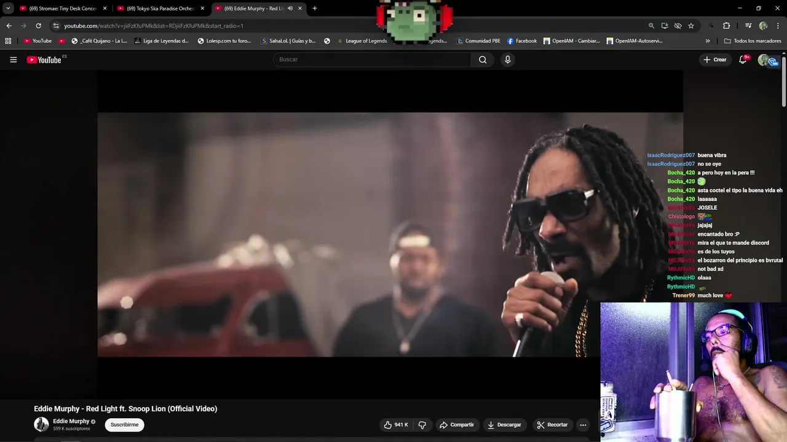The height and width of the screenshot is (442, 787).
Task: Open the Liga de Leyendas bookmark
Action: 161,41
